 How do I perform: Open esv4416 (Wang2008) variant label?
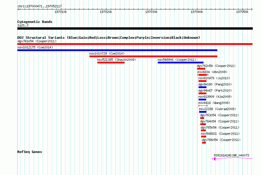214,103
